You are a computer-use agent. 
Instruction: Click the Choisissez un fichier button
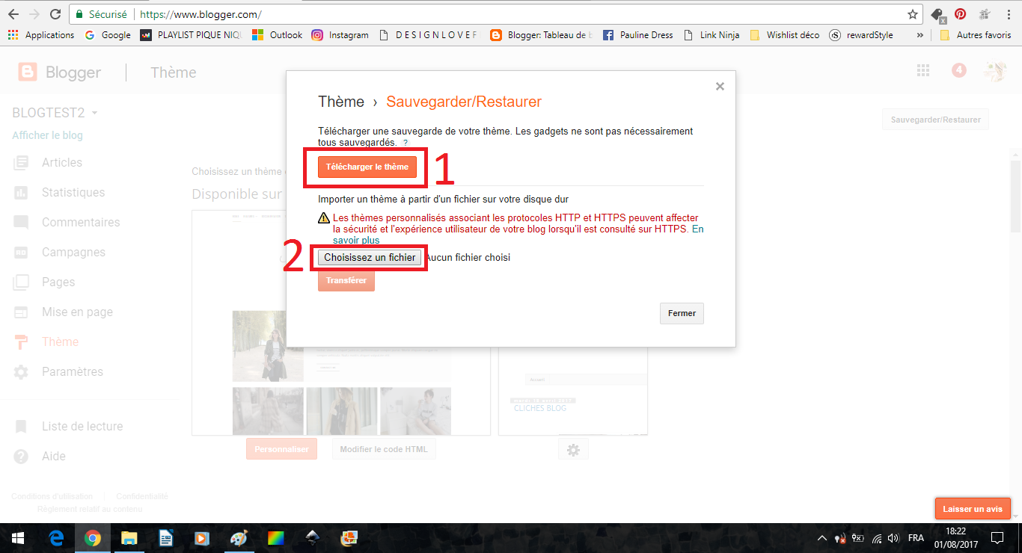pyautogui.click(x=370, y=257)
